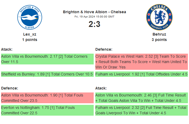Open player Behruz's profile name
Screen dimensions: 189x124
159,34
